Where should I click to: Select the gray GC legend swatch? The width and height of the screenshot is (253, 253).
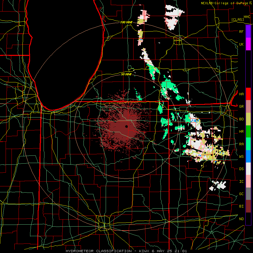tap(248, 194)
